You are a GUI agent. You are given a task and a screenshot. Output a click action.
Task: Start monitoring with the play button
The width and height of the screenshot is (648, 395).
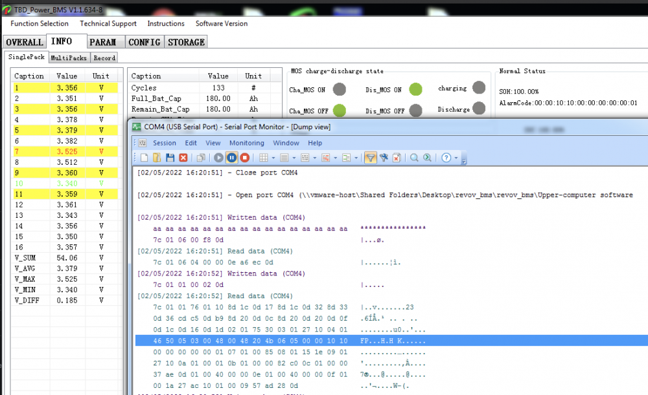pyautogui.click(x=218, y=158)
